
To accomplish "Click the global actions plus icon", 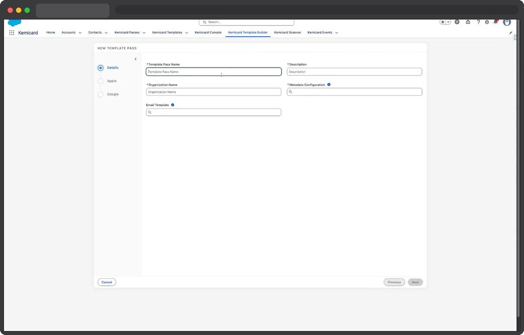I will coord(457,22).
